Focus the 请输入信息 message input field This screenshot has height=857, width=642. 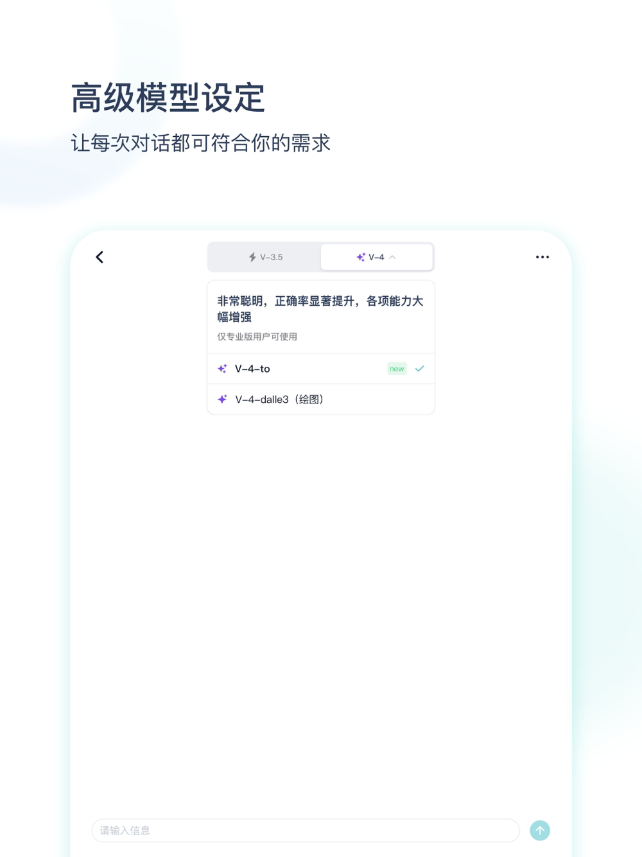point(306,830)
